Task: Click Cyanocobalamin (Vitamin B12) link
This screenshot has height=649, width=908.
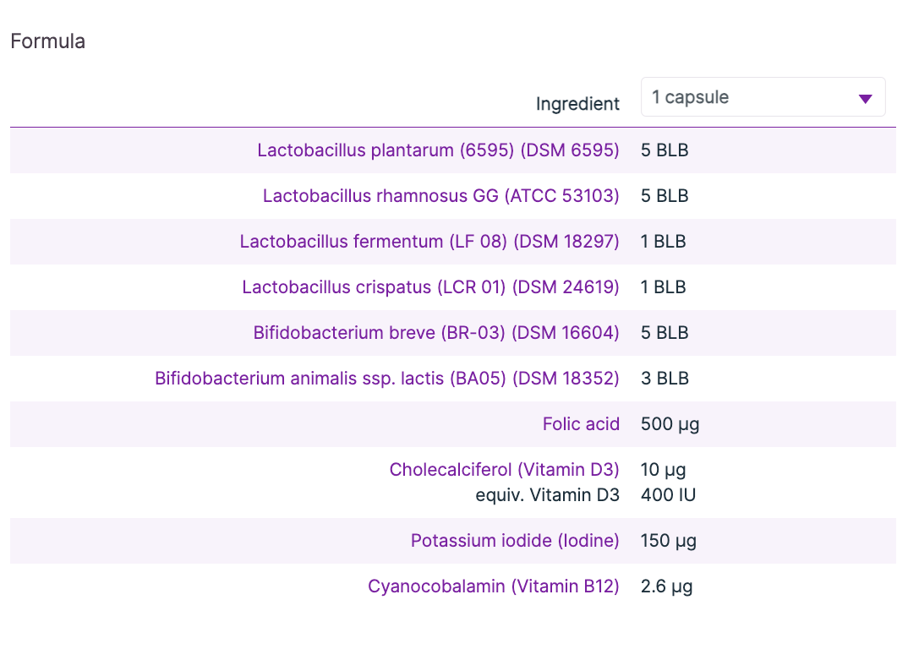Action: (494, 586)
